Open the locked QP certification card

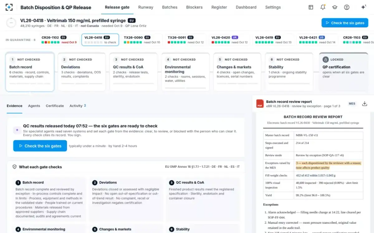click(343, 72)
